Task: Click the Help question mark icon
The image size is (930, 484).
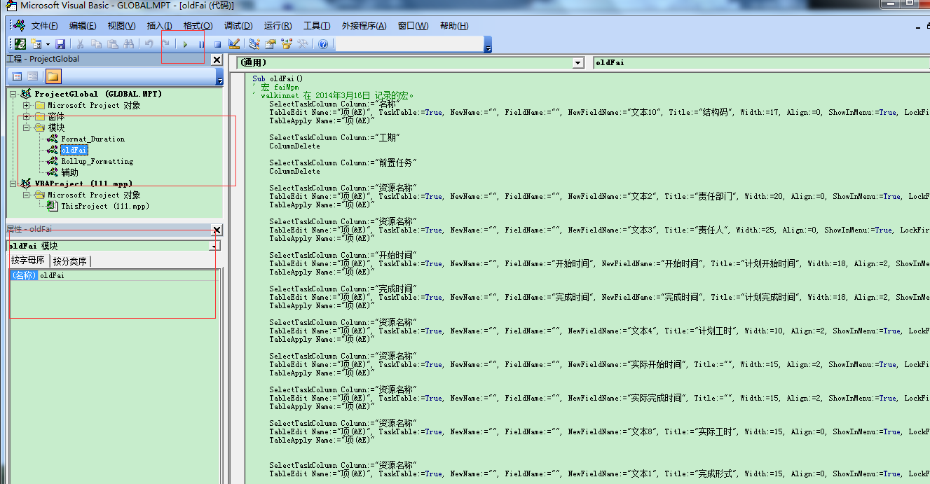Action: (323, 44)
